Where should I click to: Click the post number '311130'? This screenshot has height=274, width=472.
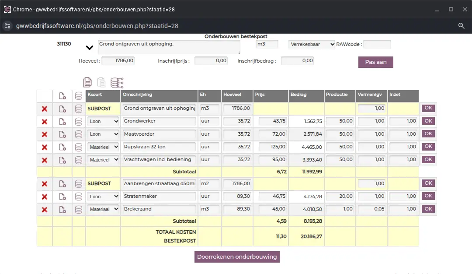(64, 44)
